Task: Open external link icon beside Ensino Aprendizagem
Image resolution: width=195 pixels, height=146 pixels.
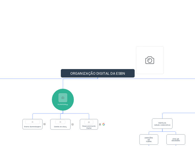Action: tap(45, 124)
